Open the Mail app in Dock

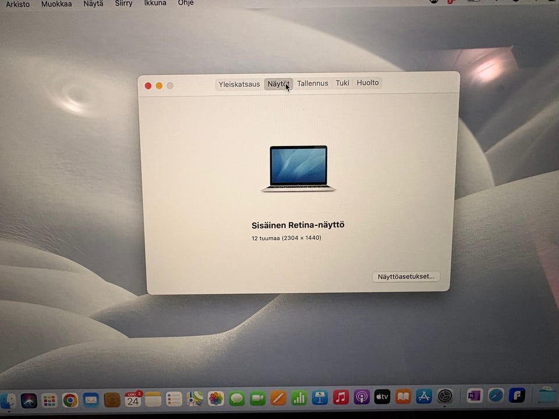(x=91, y=400)
